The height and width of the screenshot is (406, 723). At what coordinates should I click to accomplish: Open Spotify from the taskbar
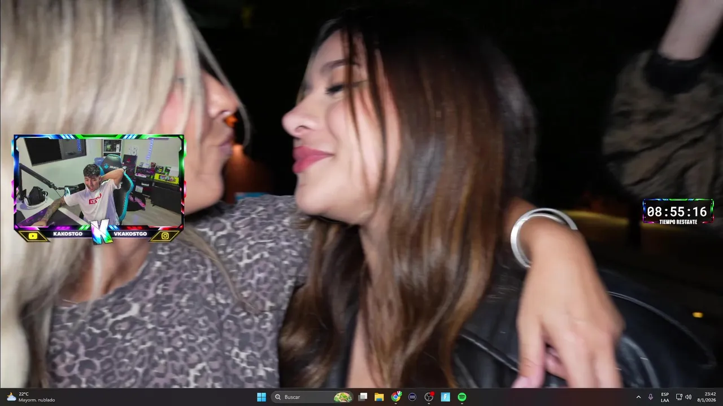[x=462, y=397]
